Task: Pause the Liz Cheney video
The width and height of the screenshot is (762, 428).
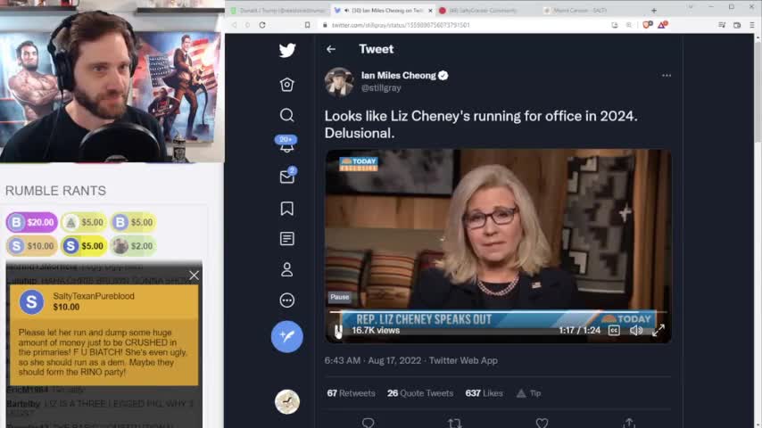Action: tap(338, 331)
